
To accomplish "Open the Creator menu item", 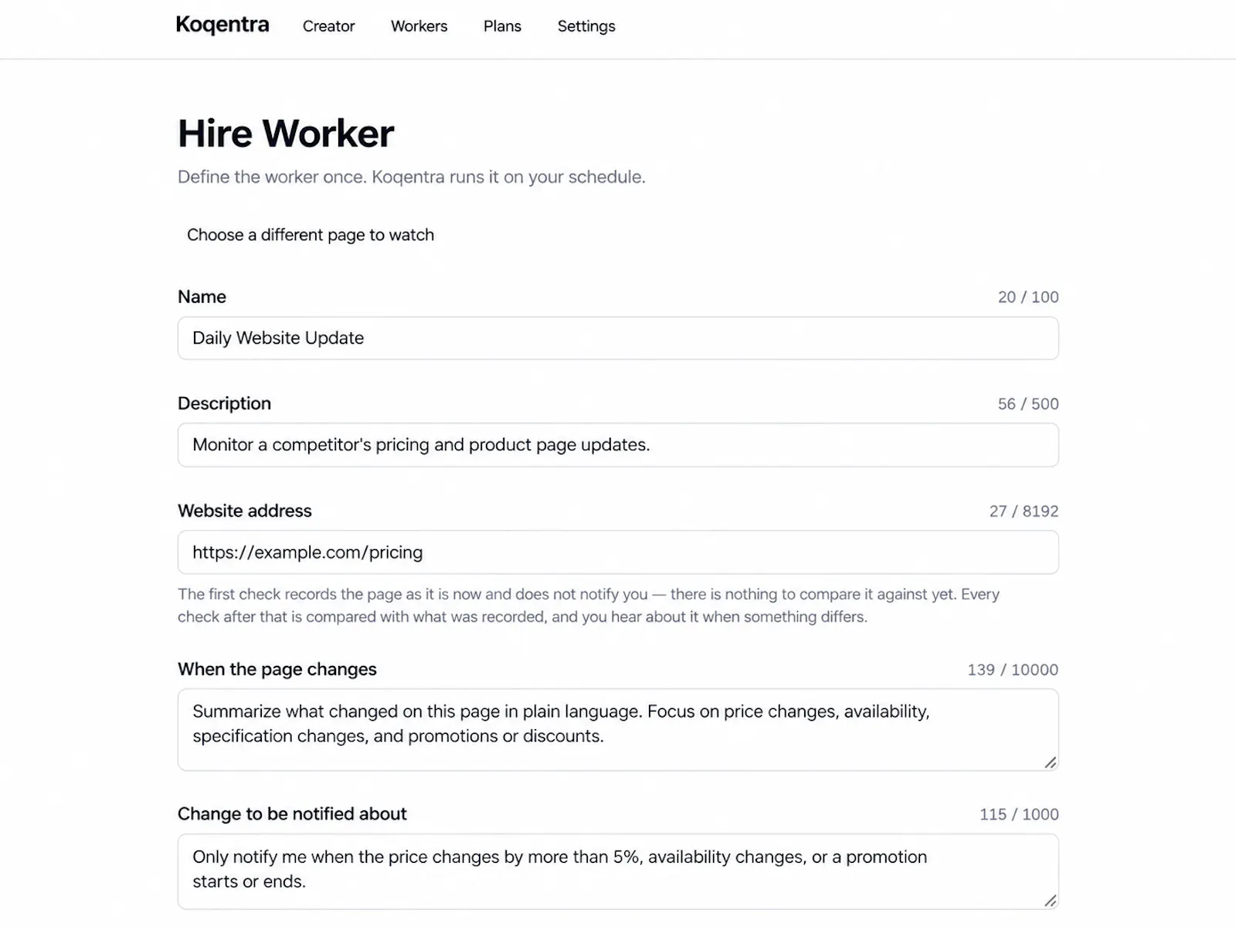I will pos(328,26).
